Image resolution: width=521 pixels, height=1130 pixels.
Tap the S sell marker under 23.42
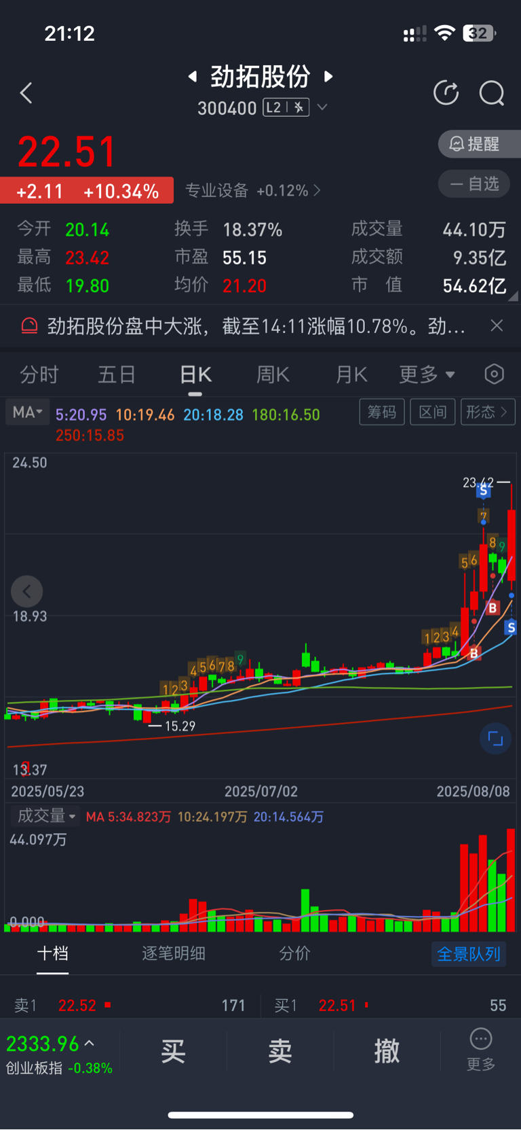click(x=484, y=490)
